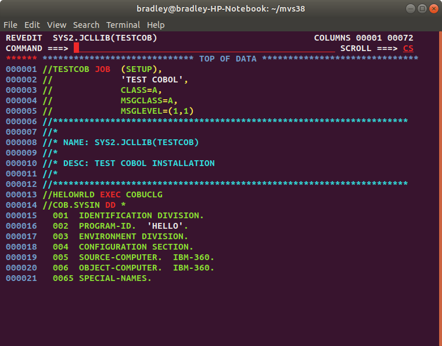Screen dimensions: 442x346
Task: Click the SYS2.JCLLIB(TESTCOB) dataset title
Action: point(105,38)
